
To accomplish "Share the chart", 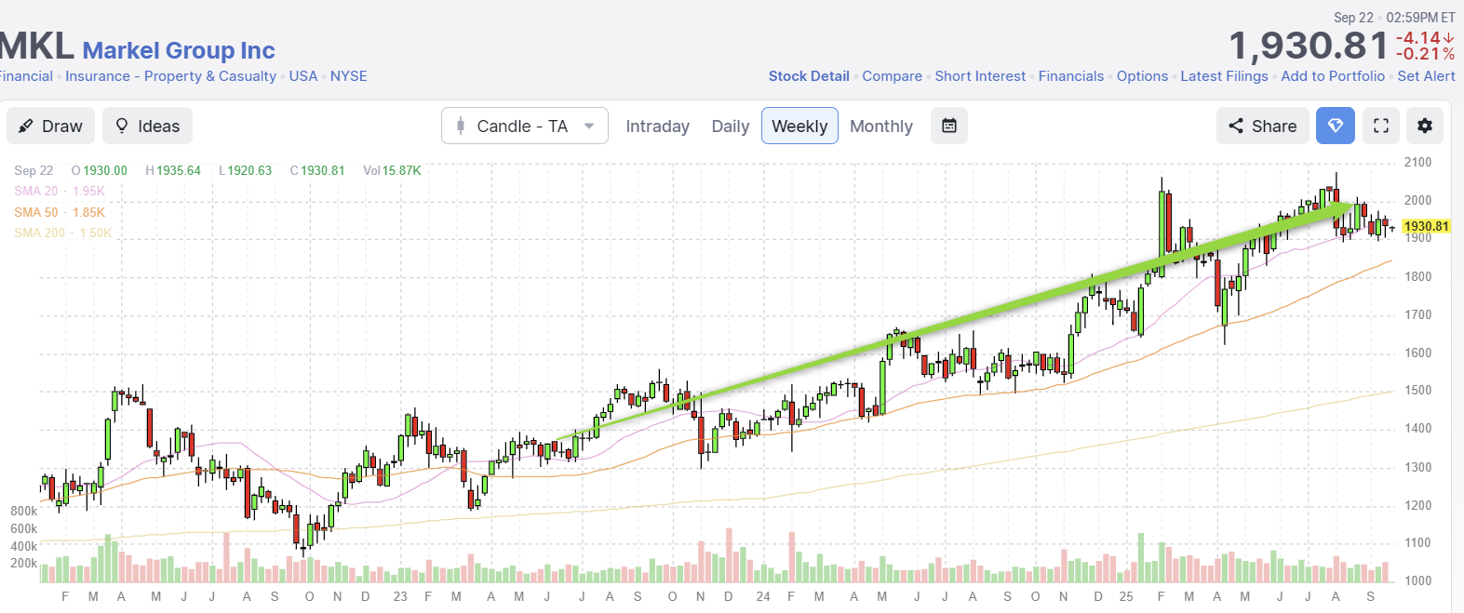I will (1262, 126).
